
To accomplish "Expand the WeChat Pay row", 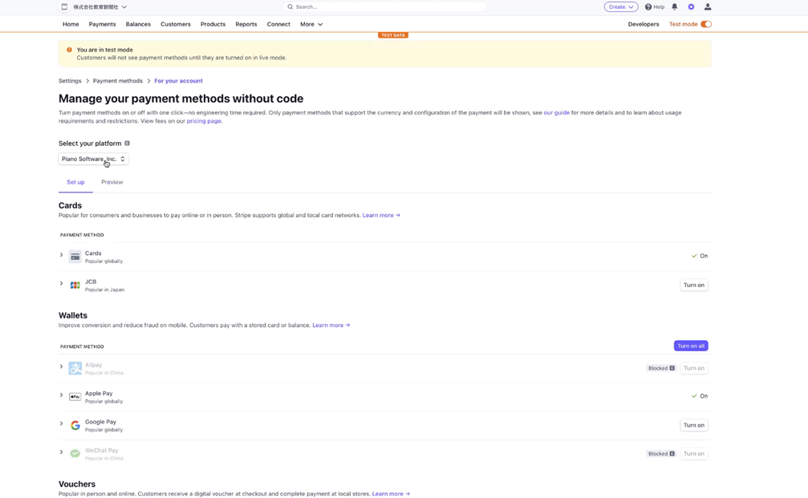I will [x=61, y=452].
